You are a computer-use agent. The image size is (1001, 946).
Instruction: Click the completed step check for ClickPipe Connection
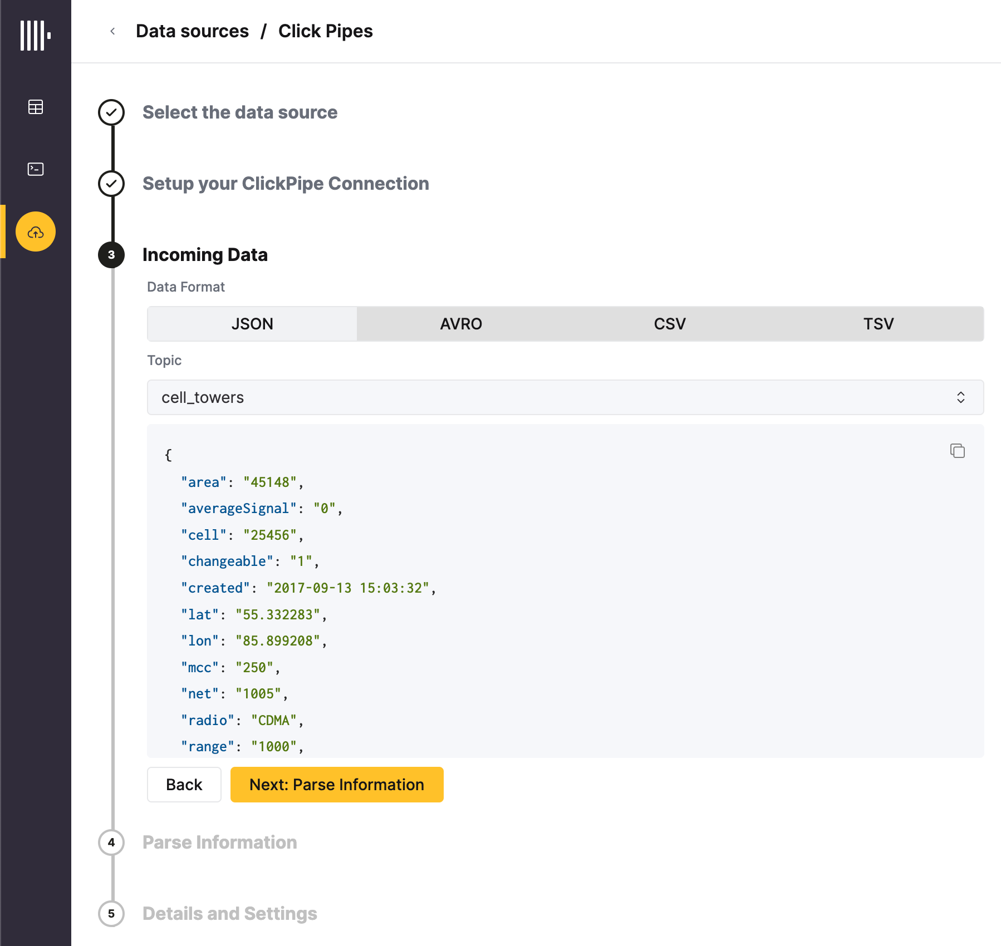(x=111, y=184)
